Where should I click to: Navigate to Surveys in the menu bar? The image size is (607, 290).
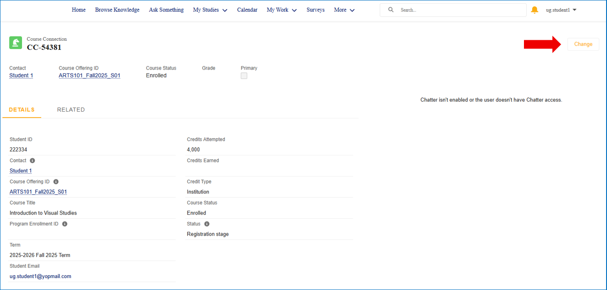(315, 9)
